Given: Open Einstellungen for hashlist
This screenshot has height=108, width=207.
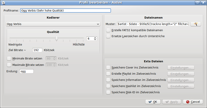Looking at the screenshot, I should (x=181, y=86).
